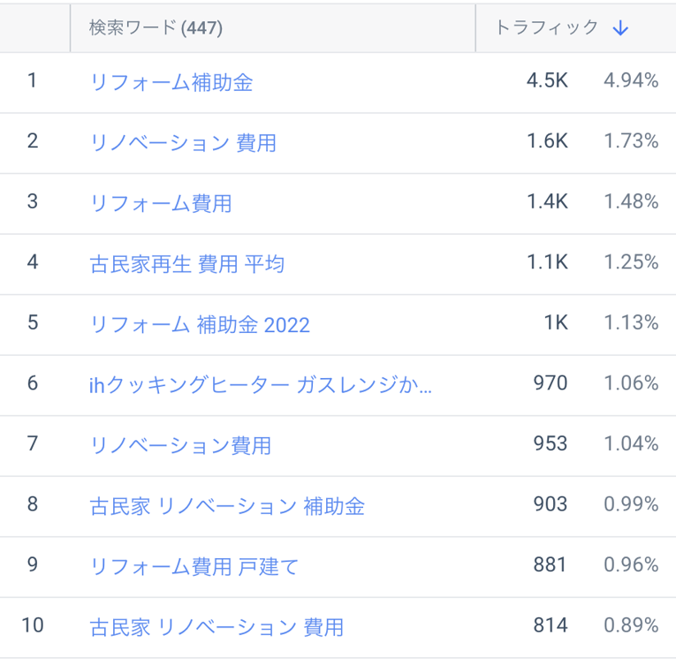Open the リノベーション 費用 keyword with space
Viewport: 676px width, 666px height.
183,142
